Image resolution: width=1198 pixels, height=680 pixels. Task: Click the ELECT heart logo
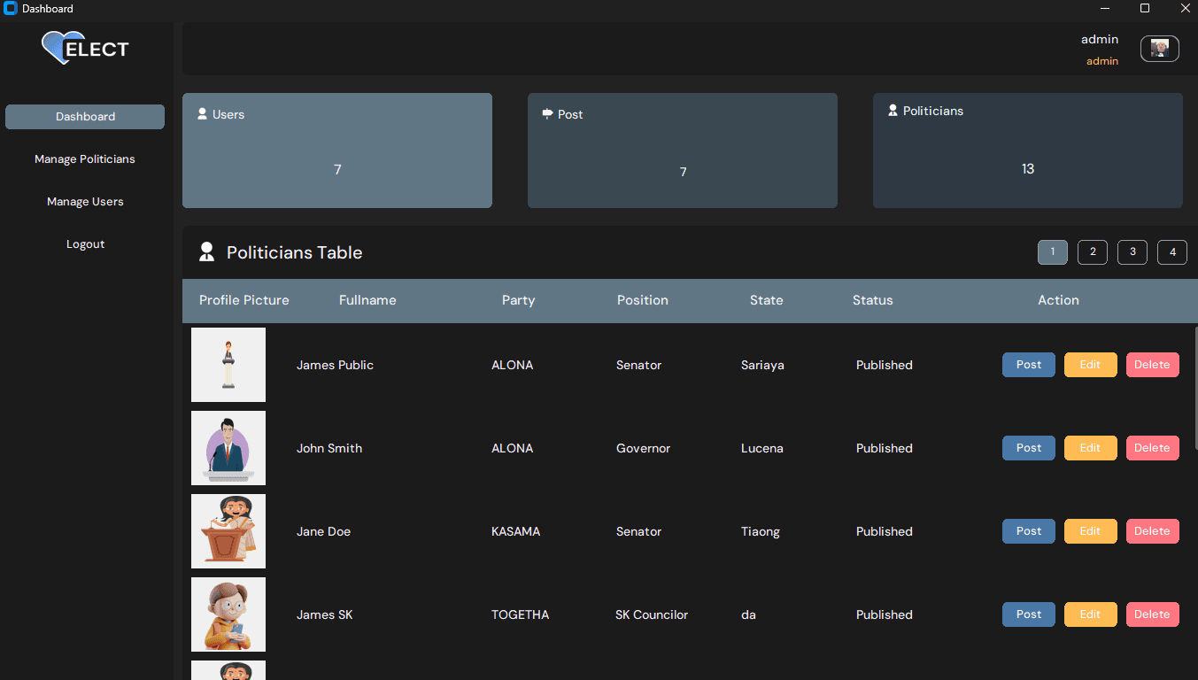(x=85, y=48)
